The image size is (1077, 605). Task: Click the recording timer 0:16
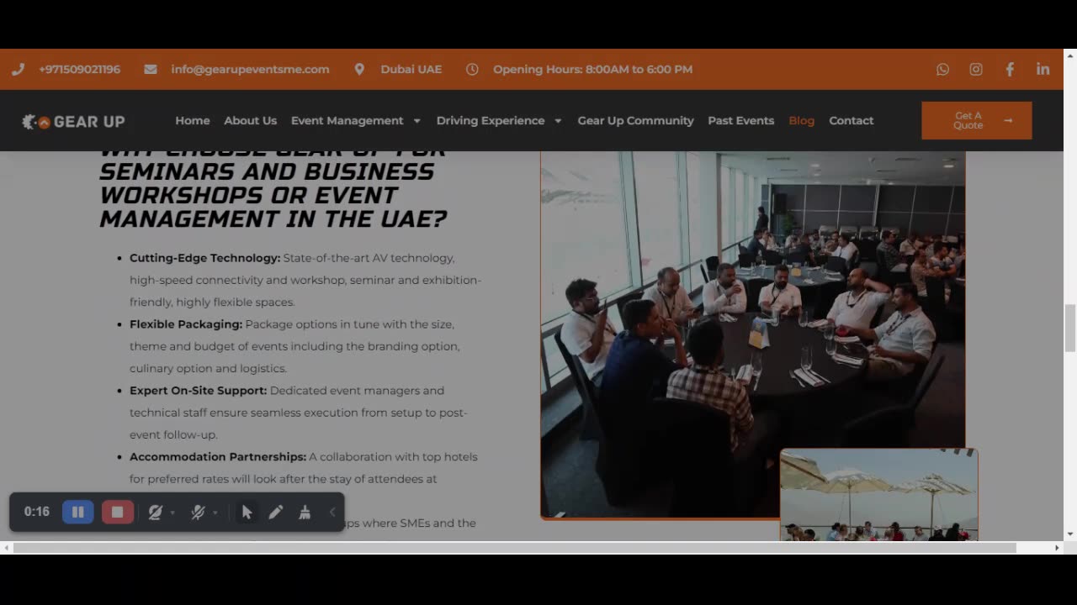click(36, 512)
